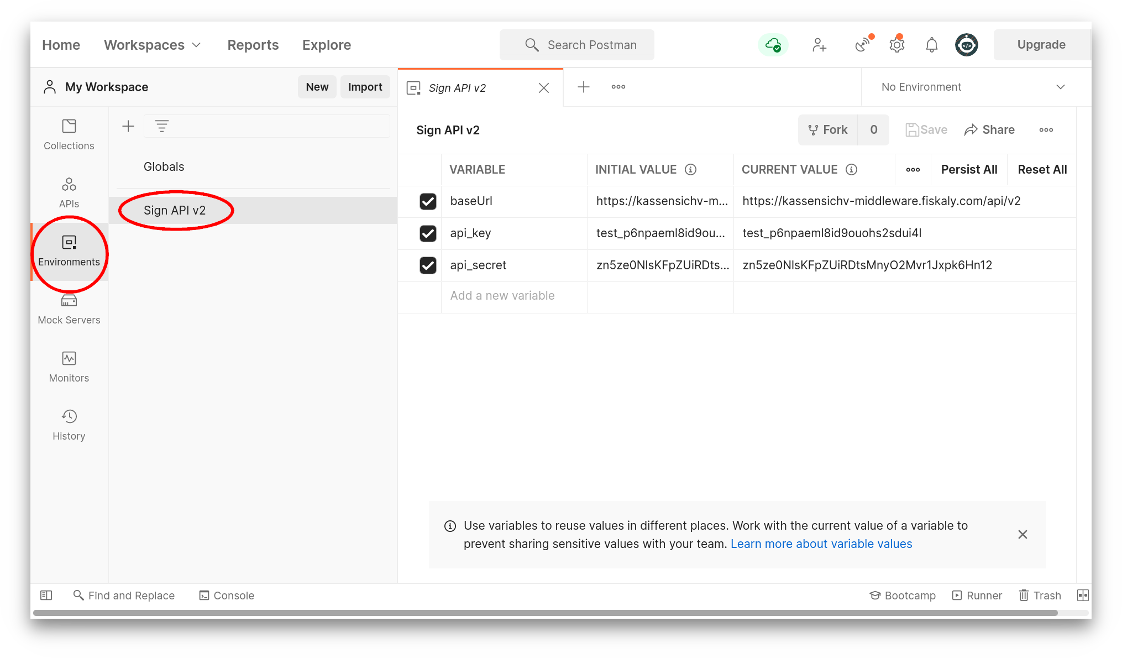The width and height of the screenshot is (1122, 658).
Task: Uncheck the api_secret variable checkbox
Action: coord(428,265)
